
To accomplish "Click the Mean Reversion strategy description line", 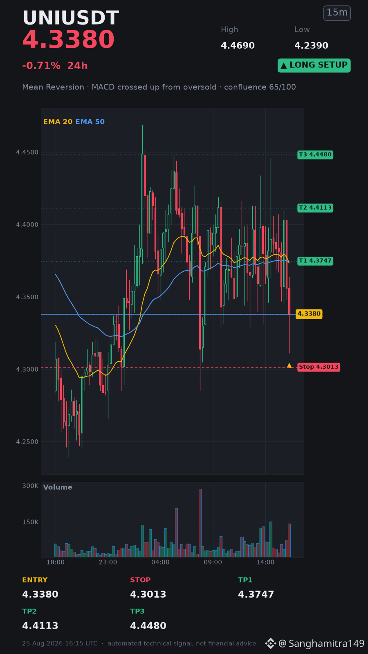I will tap(159, 87).
